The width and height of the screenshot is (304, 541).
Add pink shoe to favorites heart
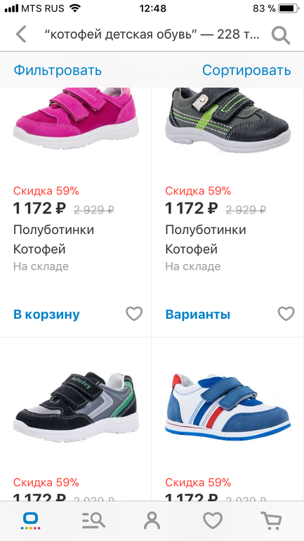133,314
